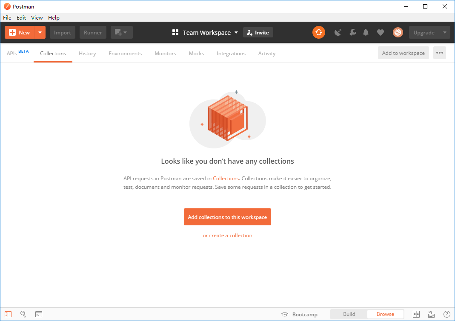455x321 pixels.
Task: Click the Bootcamp icon in the status bar
Action: (285, 314)
